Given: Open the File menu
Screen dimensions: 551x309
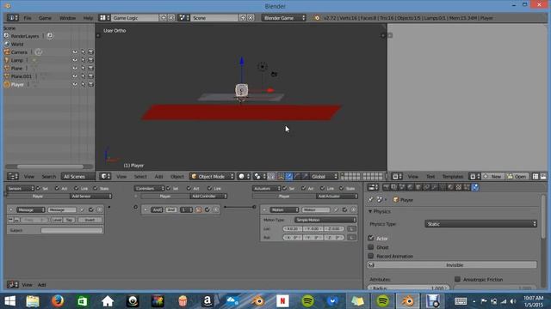Looking at the screenshot, I should point(28,18).
